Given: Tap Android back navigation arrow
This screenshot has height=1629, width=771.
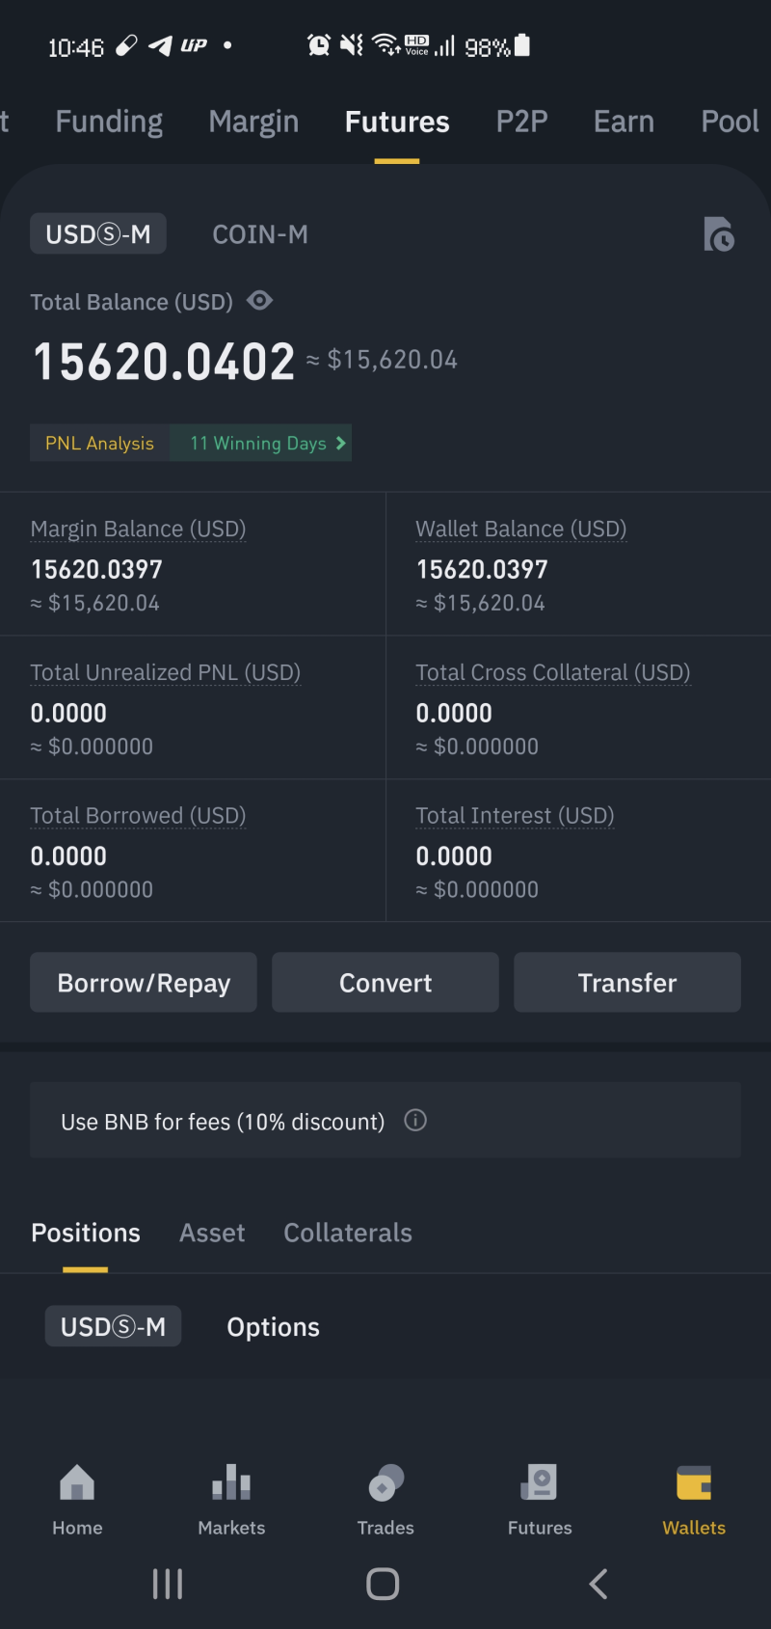Looking at the screenshot, I should coord(598,1584).
